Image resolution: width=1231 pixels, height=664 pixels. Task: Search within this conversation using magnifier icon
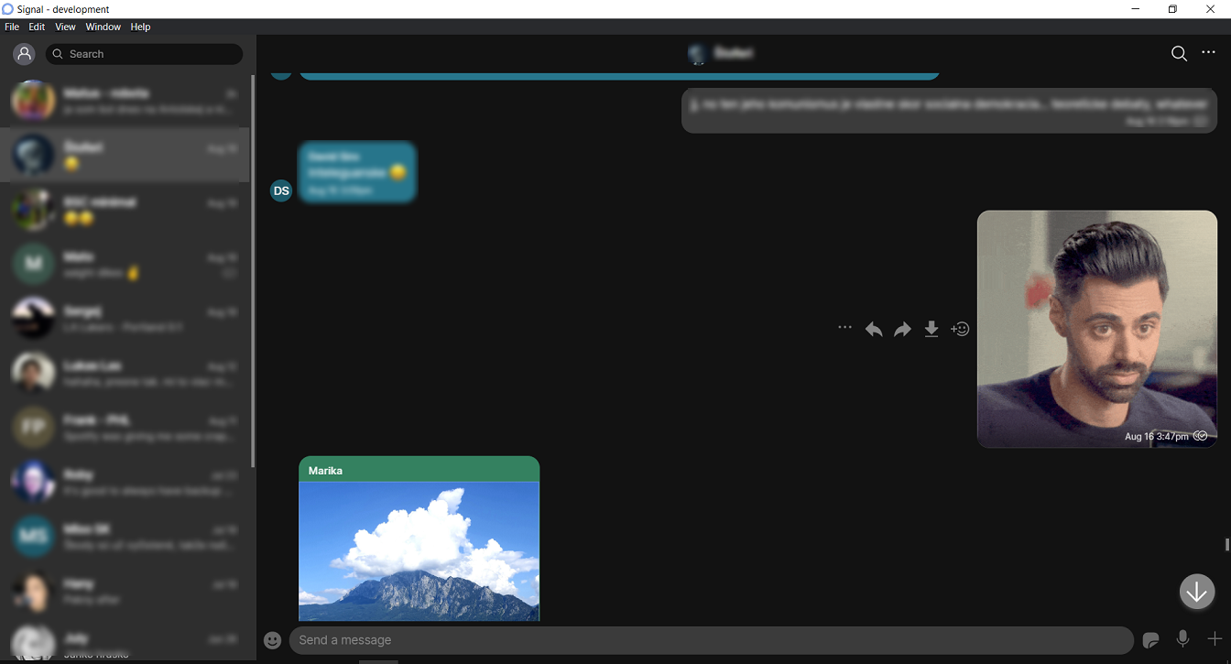(x=1179, y=54)
